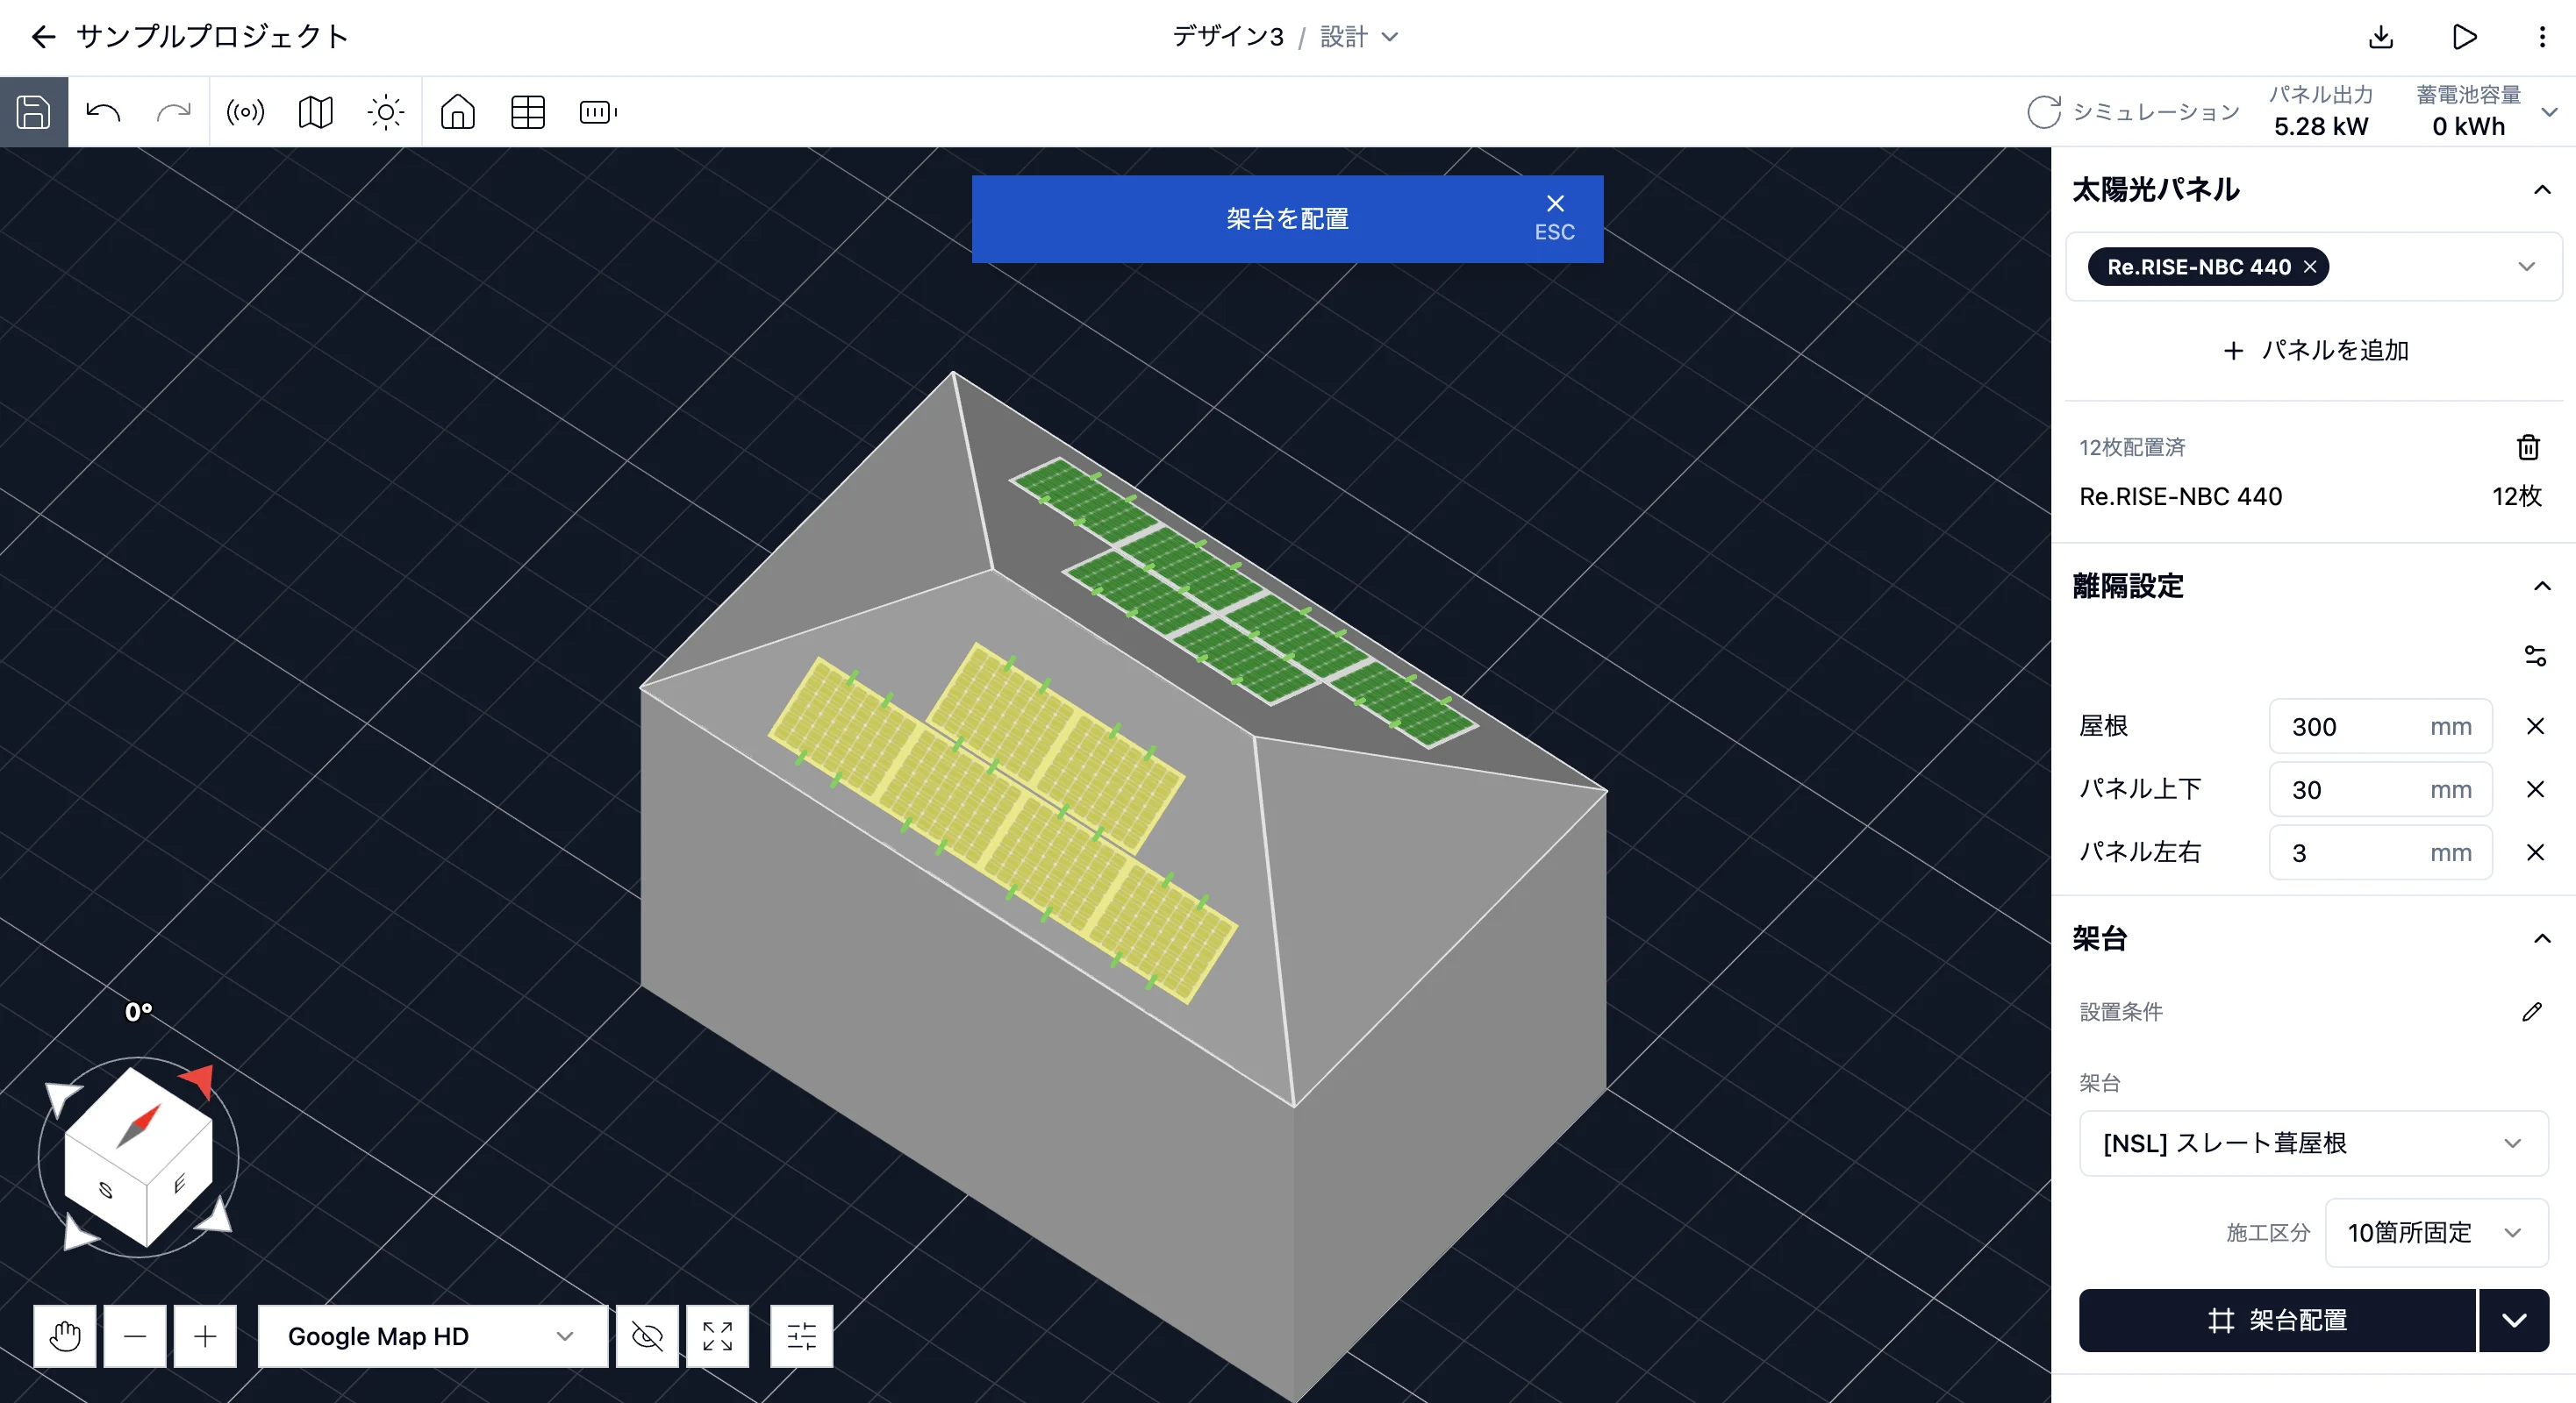Fit view with the expand arrows icon

click(717, 1336)
